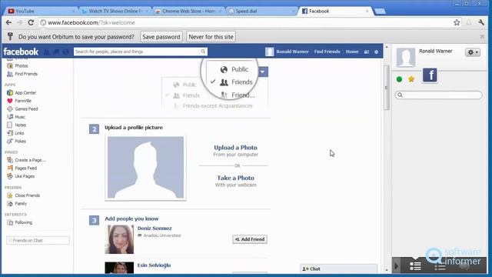
Task: Click the Save password button
Action: coord(161,37)
